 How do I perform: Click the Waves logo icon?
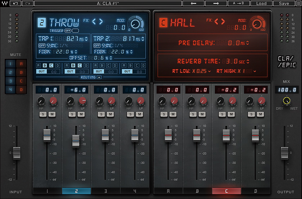pyautogui.click(x=5, y=3)
